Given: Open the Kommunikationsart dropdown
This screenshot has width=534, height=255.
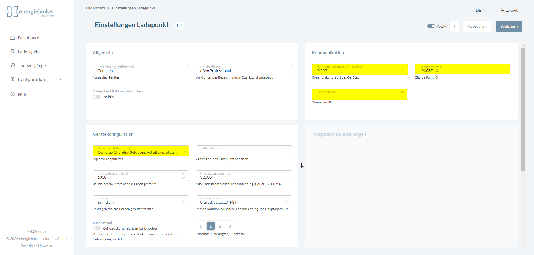Looking at the screenshot, I should coord(360,69).
